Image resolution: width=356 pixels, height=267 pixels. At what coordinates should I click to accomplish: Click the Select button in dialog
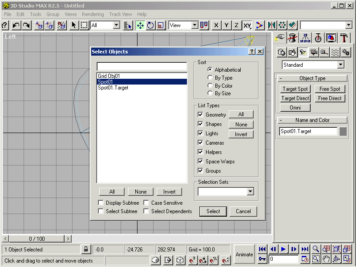coord(213,211)
